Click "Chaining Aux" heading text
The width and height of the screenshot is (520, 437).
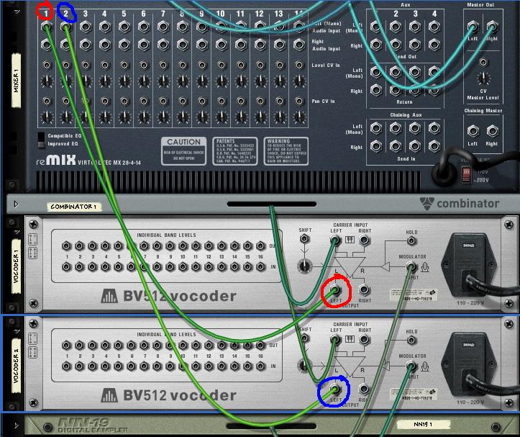pos(406,115)
